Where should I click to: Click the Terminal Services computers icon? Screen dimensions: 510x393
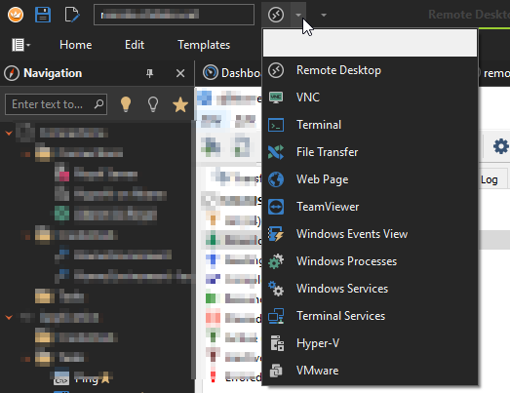(x=276, y=316)
